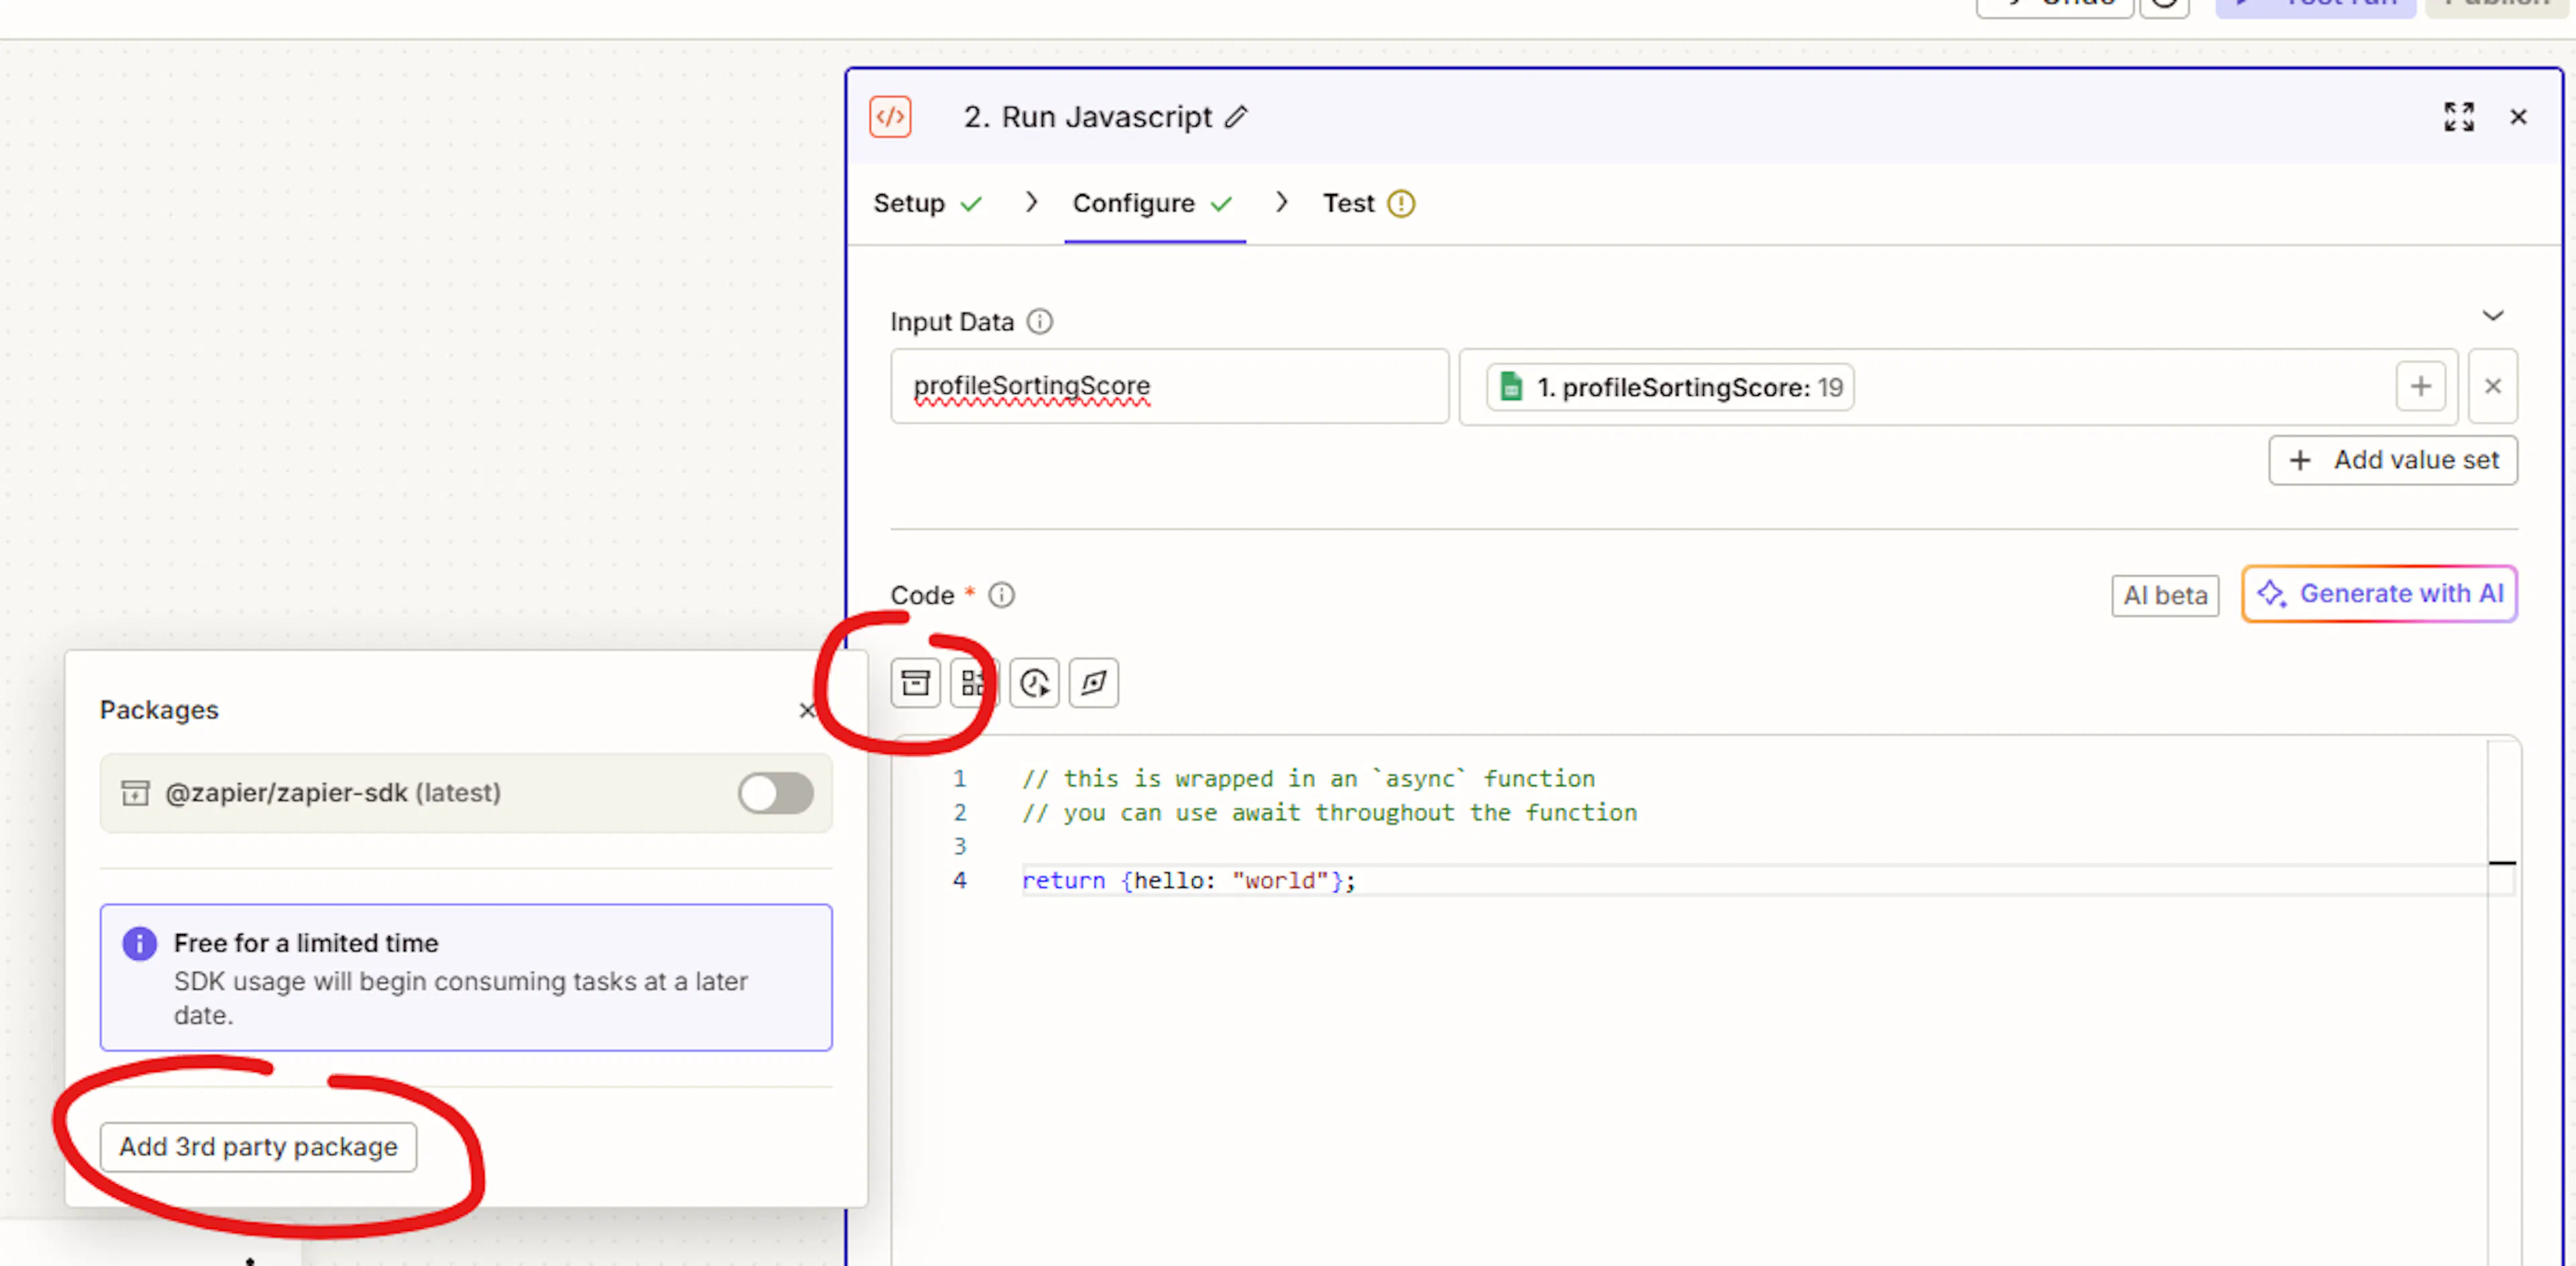Click the Packages panel title

coord(159,709)
